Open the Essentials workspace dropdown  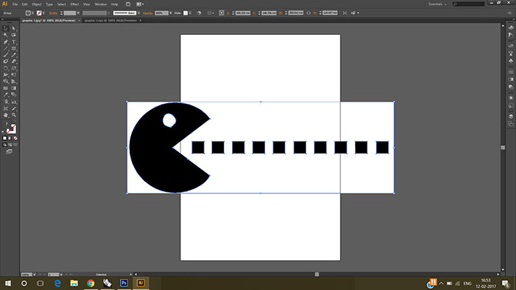point(437,4)
